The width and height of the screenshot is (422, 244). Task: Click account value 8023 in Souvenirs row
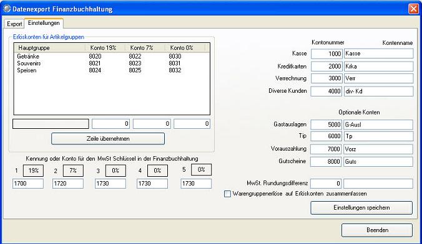[135, 63]
